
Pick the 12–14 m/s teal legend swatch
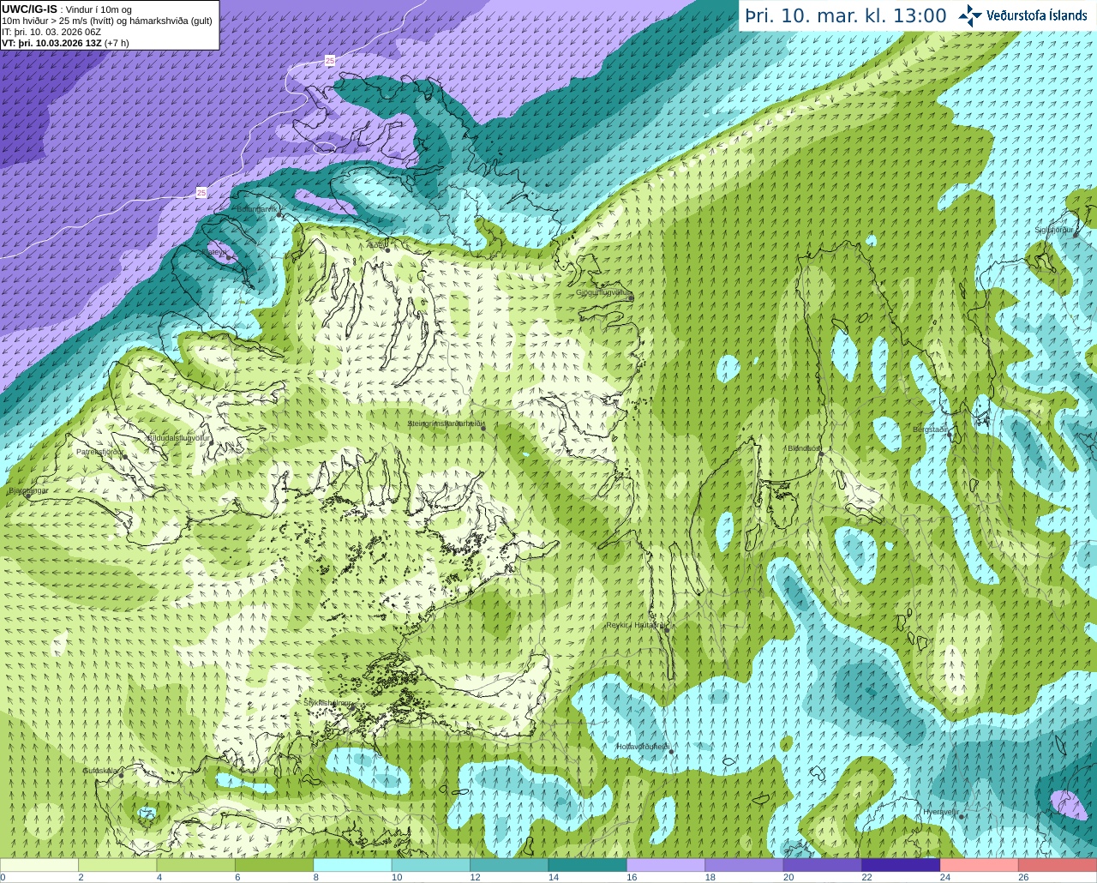[509, 865]
